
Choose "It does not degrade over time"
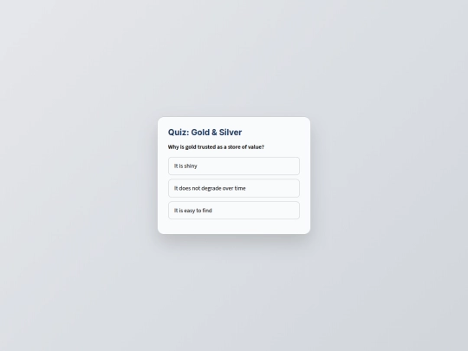(234, 188)
